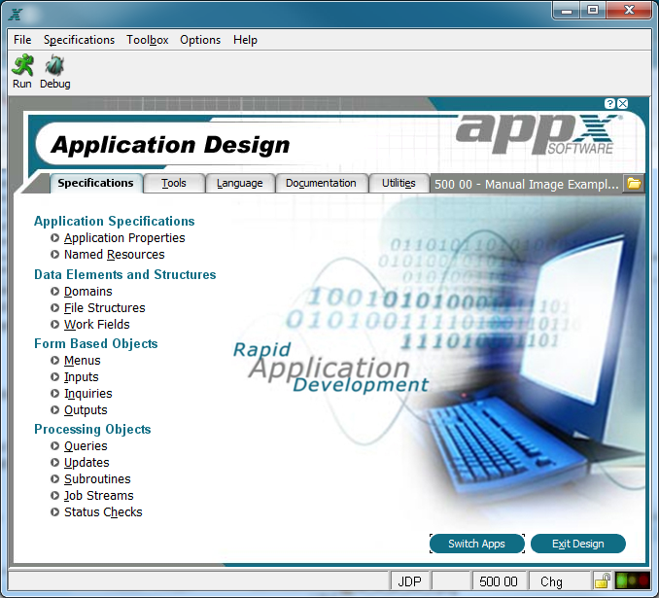This screenshot has width=659, height=598.
Task: Click the padlock icon in status bar
Action: (x=603, y=581)
